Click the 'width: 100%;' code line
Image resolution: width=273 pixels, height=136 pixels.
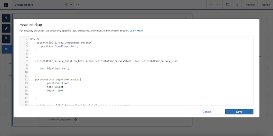click(x=56, y=90)
